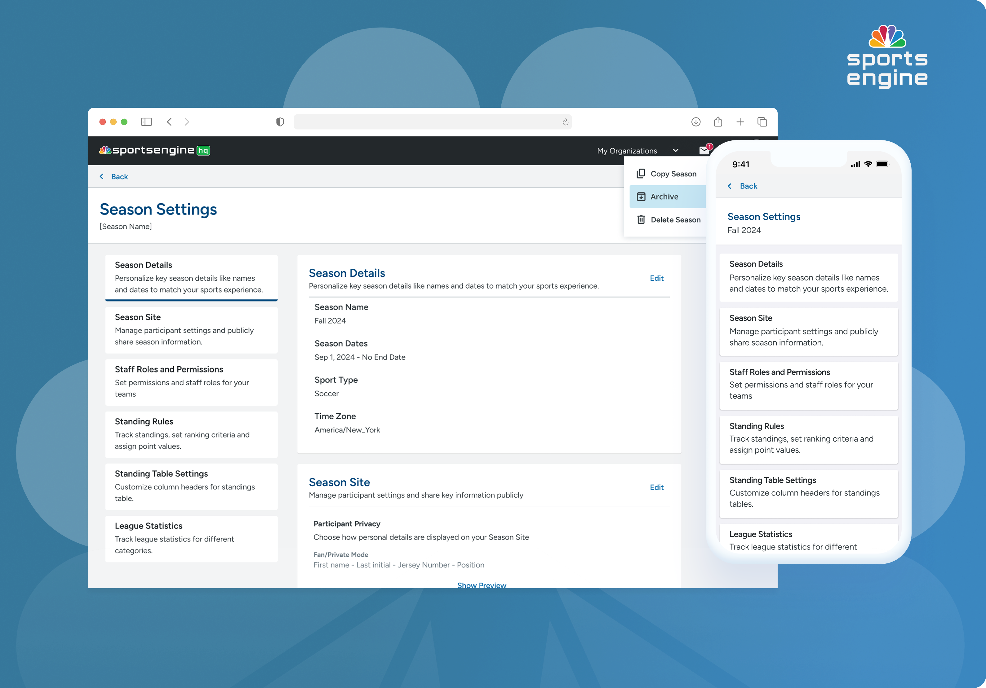Open a new tab with plus icon
This screenshot has width=986, height=688.
[740, 122]
